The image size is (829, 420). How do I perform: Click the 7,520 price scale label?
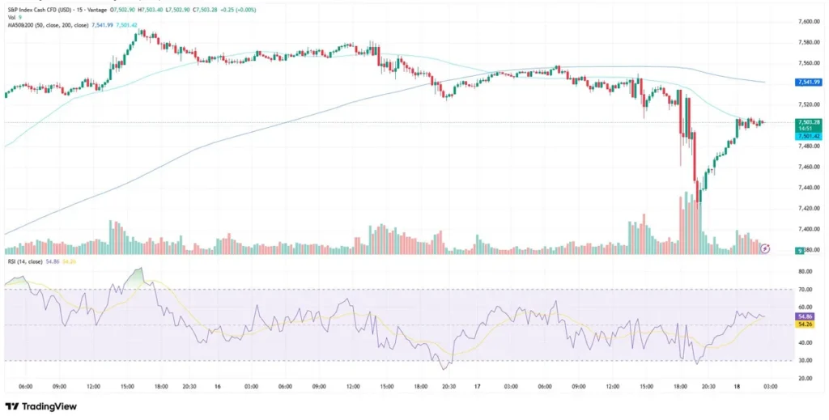click(808, 104)
